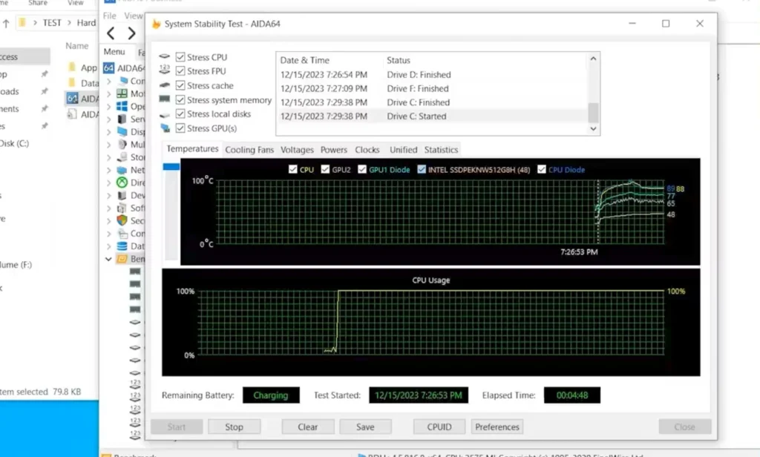This screenshot has height=457, width=760.
Task: Stop the stability test
Action: 234,427
